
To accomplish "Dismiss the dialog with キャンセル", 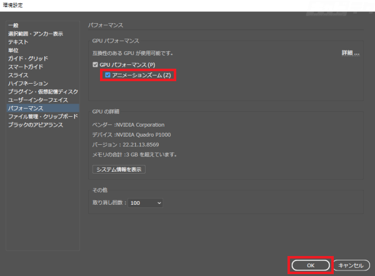I will 351,265.
